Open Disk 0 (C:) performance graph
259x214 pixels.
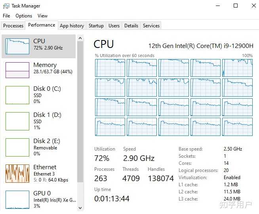pos(17,95)
